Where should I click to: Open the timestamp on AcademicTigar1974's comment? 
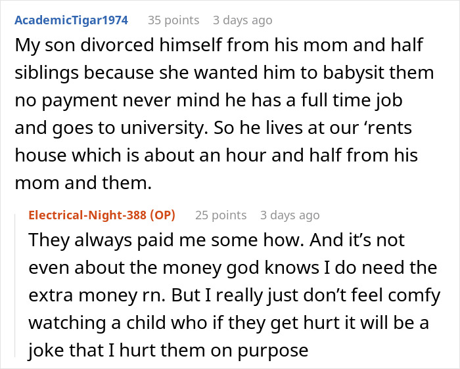click(242, 20)
